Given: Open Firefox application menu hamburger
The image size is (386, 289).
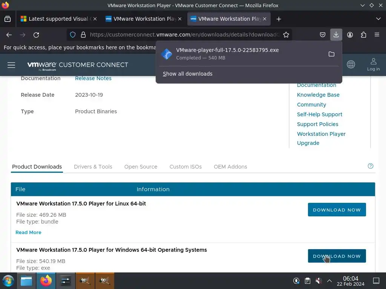Looking at the screenshot, I should point(377,35).
